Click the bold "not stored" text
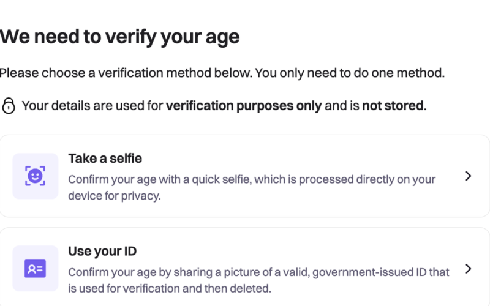The width and height of the screenshot is (490, 306). click(x=392, y=106)
